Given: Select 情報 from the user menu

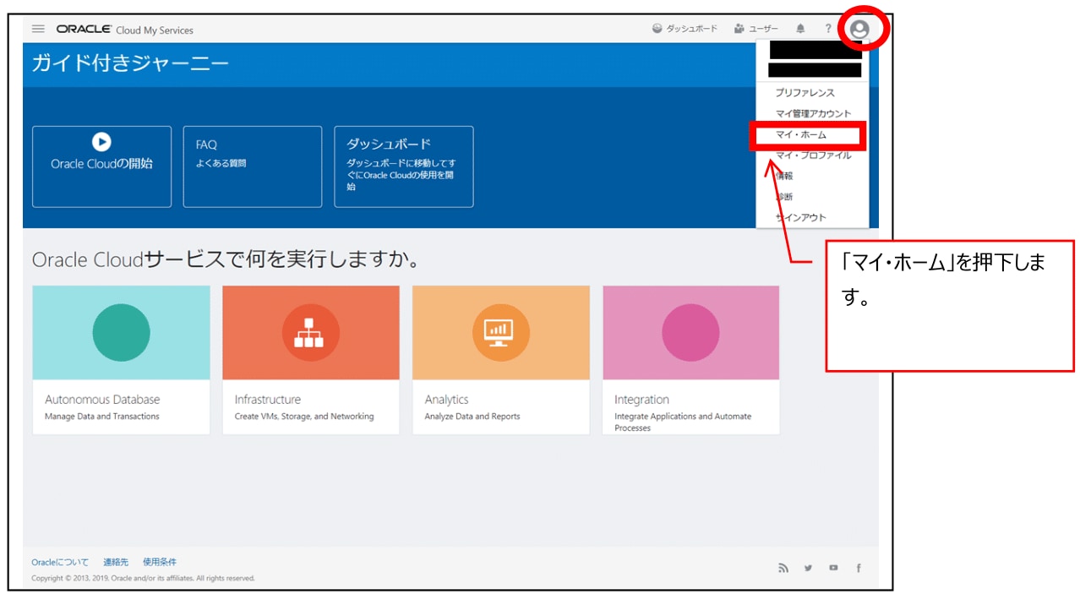Looking at the screenshot, I should point(784,176).
